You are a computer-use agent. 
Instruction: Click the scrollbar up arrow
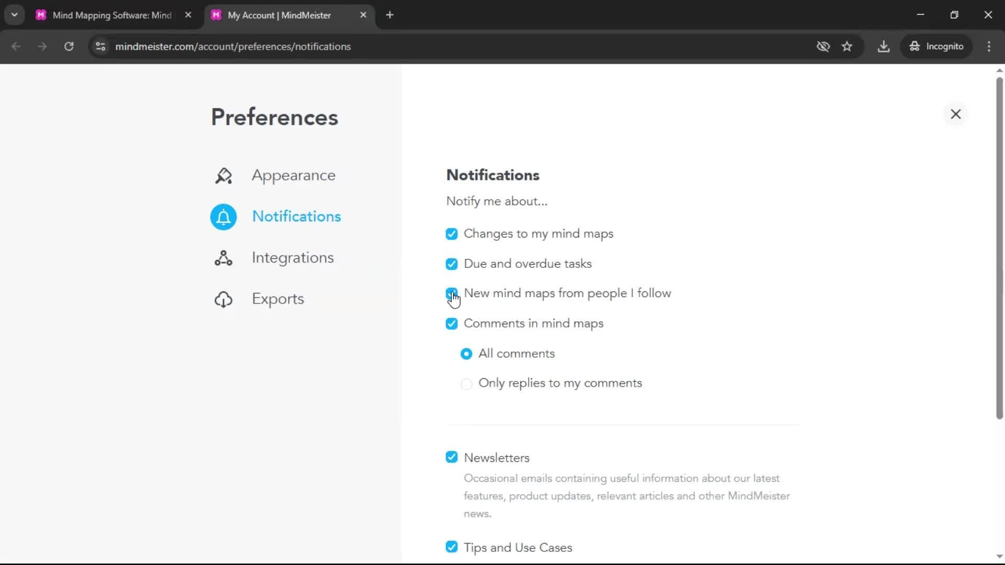[999, 70]
